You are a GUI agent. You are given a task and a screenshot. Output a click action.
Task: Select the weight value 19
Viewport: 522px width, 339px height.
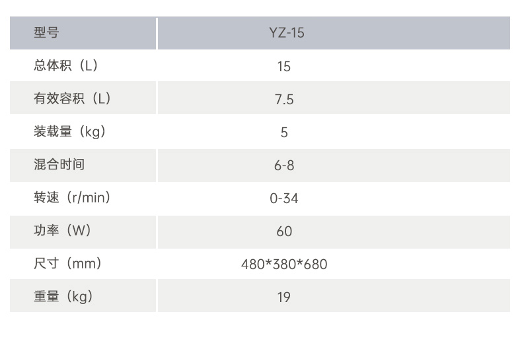pos(284,297)
